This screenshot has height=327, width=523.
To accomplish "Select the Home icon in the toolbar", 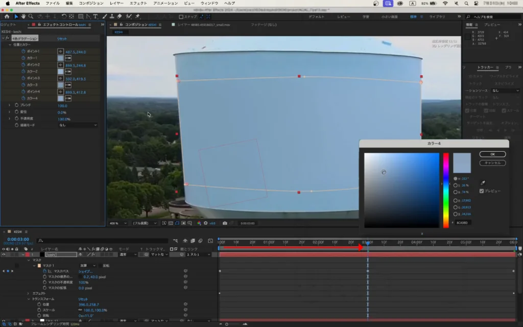I will [x=7, y=16].
